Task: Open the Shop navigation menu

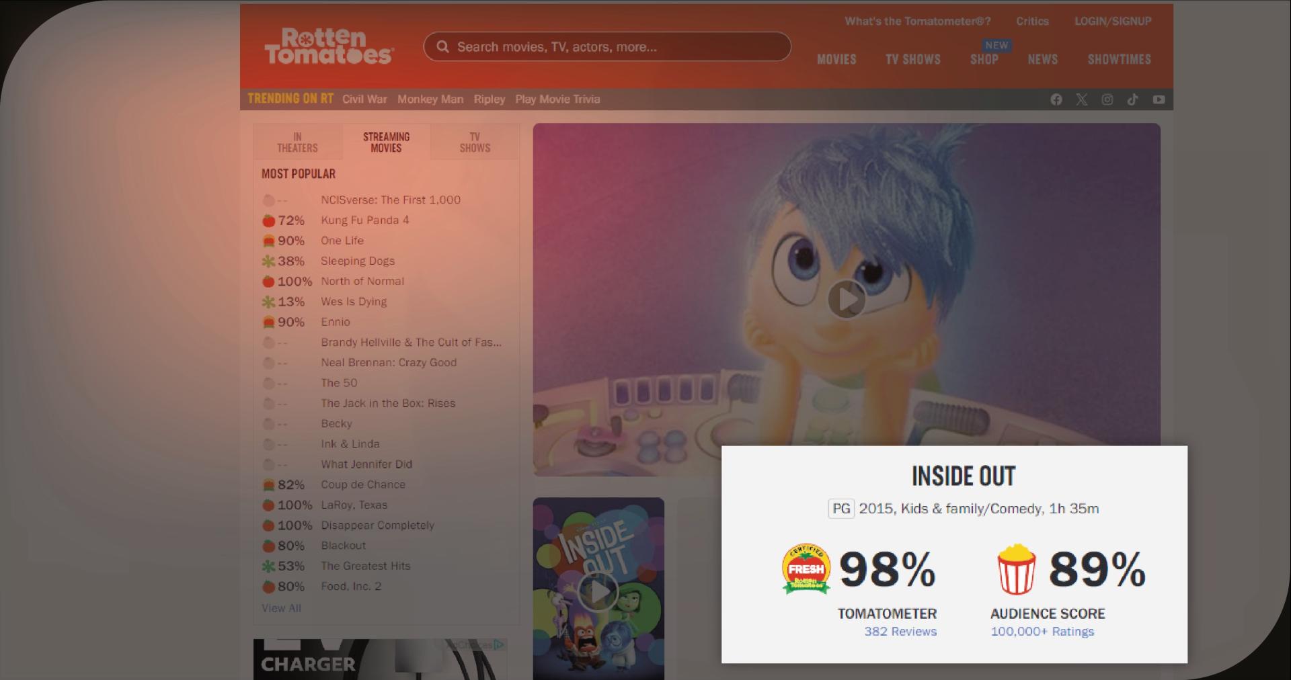Action: pyautogui.click(x=984, y=59)
